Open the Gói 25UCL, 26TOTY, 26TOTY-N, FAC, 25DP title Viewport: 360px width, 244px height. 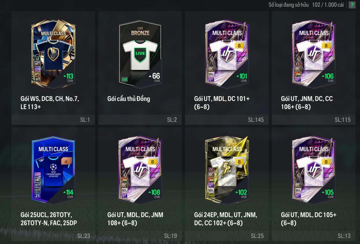click(x=49, y=219)
